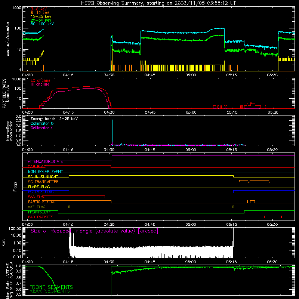Select the PARTICLE_FLAG label
Viewport: 299px width, 299px height.
[42, 202]
